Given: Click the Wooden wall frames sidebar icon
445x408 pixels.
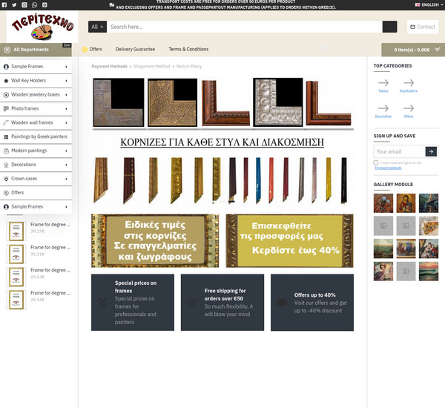Looking at the screenshot, I should point(6,122).
